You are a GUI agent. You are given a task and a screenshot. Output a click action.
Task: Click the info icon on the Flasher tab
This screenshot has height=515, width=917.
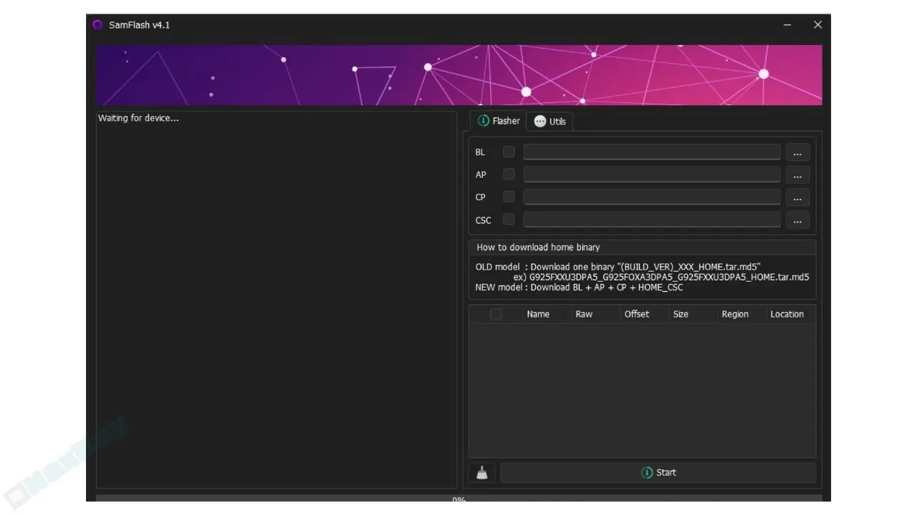click(x=484, y=121)
